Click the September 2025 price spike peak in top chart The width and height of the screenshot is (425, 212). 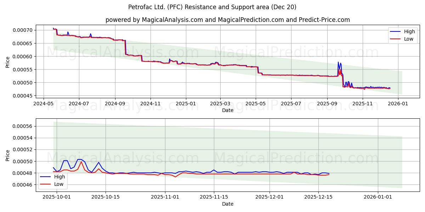338,63
